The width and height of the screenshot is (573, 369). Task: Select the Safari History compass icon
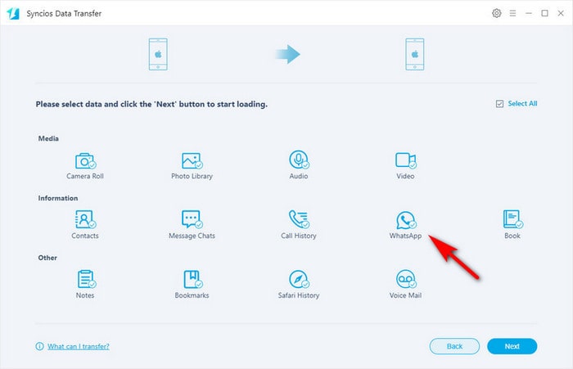299,279
